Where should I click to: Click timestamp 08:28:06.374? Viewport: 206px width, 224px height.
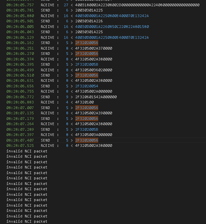click(x=20, y=59)
